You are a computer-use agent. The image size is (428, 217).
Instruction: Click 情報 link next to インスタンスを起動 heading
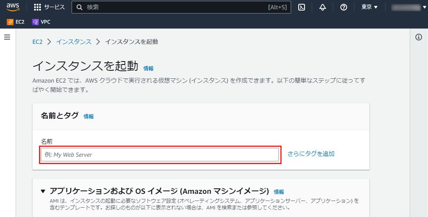pos(148,69)
